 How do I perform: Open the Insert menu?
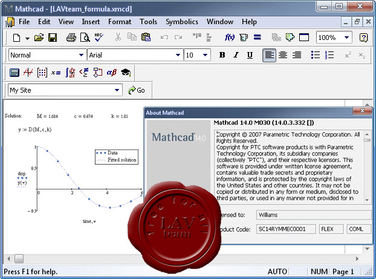(91, 22)
